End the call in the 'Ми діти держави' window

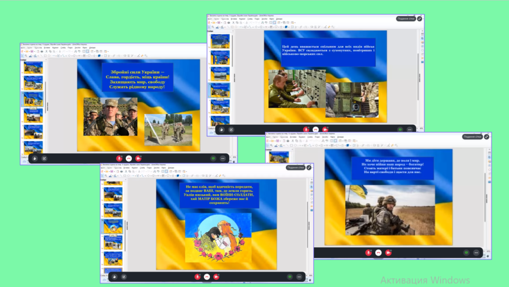[378, 253]
